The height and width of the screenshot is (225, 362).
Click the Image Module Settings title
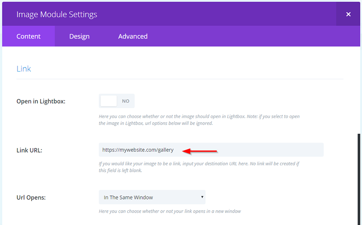click(x=57, y=14)
